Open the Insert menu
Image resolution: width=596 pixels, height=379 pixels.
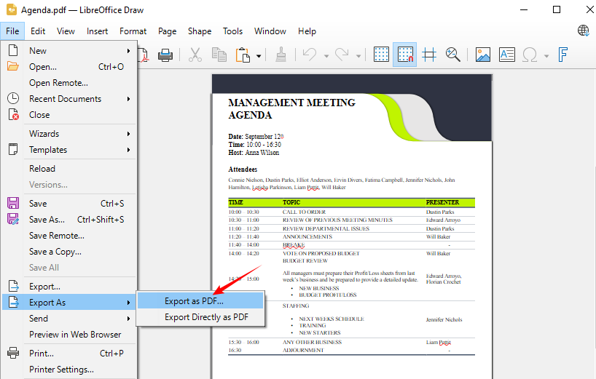(98, 31)
